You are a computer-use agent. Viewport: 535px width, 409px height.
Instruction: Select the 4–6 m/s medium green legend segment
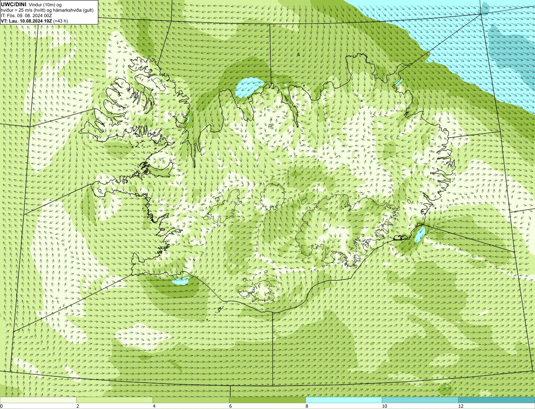coord(191,400)
